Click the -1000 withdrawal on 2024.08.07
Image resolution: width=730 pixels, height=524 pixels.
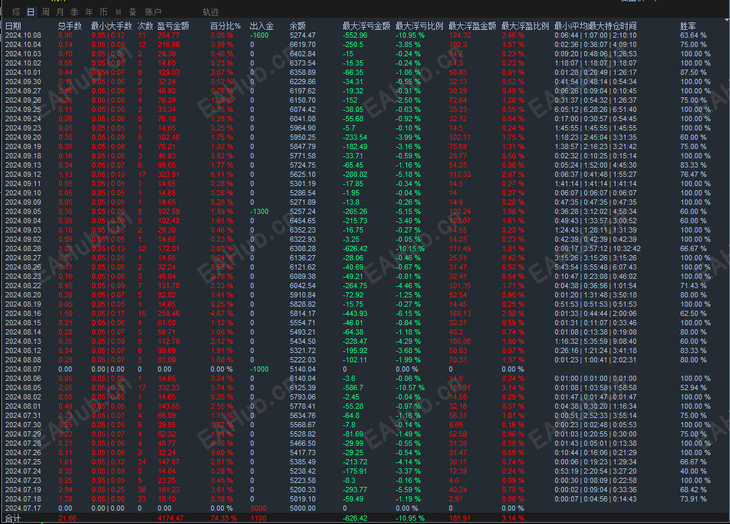click(x=259, y=369)
